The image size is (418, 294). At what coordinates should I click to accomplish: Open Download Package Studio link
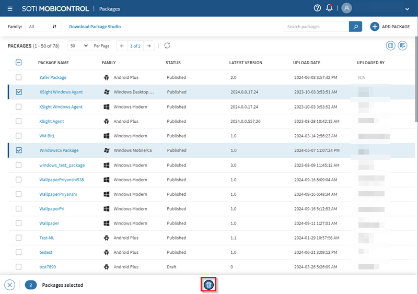pyautogui.click(x=95, y=27)
